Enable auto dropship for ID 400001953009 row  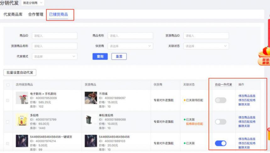[x=221, y=100]
